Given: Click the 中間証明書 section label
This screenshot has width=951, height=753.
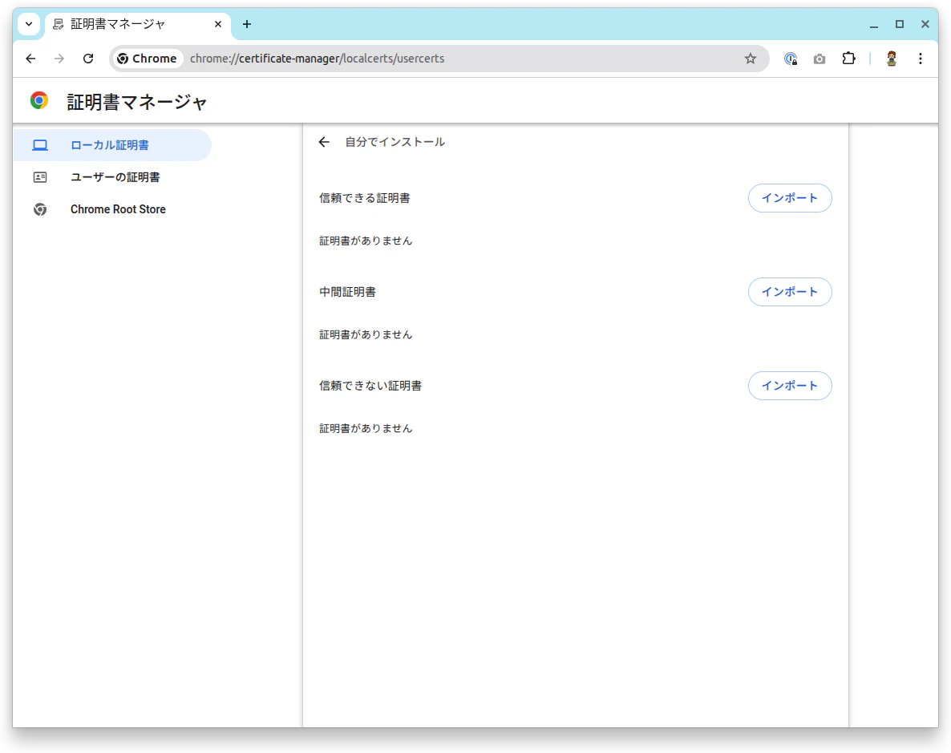Looking at the screenshot, I should 347,292.
